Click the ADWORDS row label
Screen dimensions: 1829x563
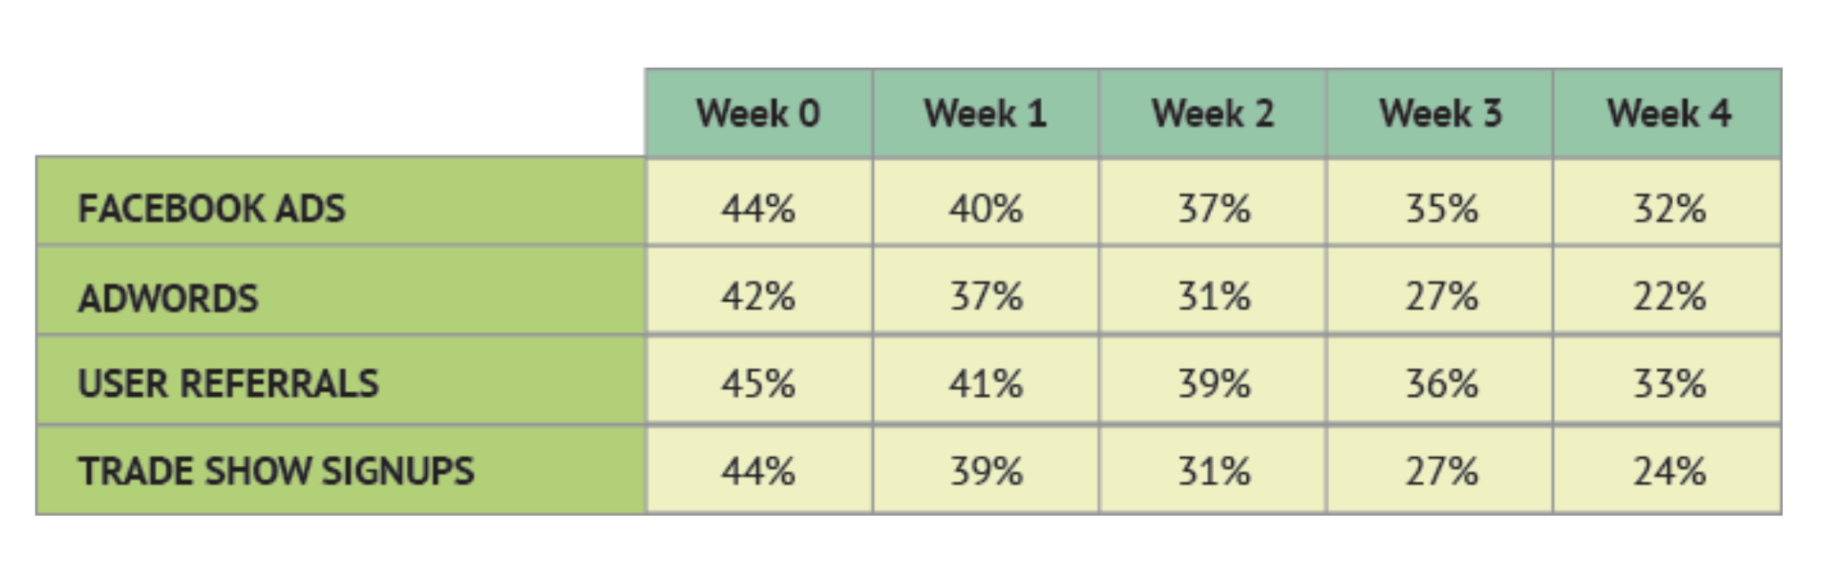coord(168,298)
